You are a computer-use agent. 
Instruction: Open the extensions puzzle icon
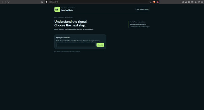183,2
